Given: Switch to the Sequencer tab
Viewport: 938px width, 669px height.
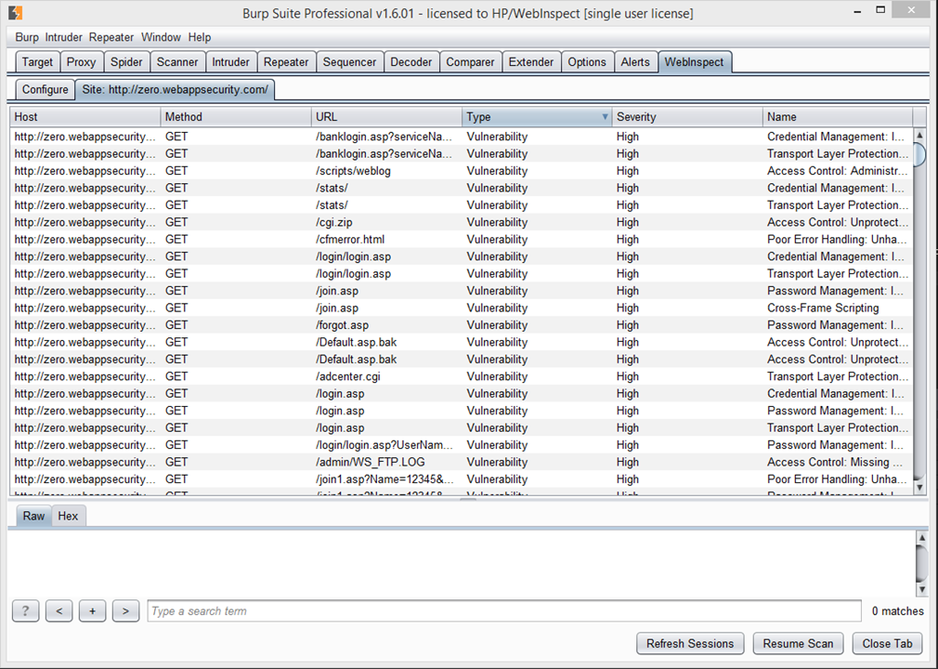Looking at the screenshot, I should [x=349, y=62].
